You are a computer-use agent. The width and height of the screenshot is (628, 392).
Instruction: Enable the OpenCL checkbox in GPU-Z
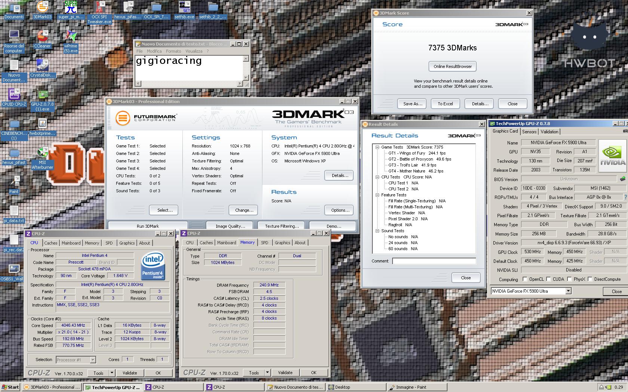[525, 279]
